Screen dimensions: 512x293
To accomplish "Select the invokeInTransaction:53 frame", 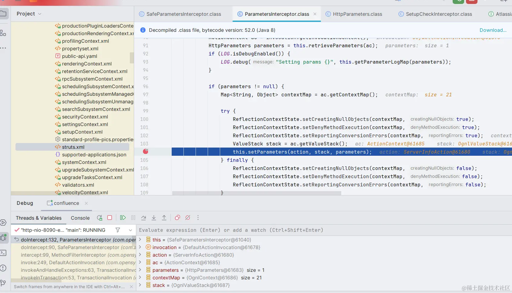I will [74, 278].
